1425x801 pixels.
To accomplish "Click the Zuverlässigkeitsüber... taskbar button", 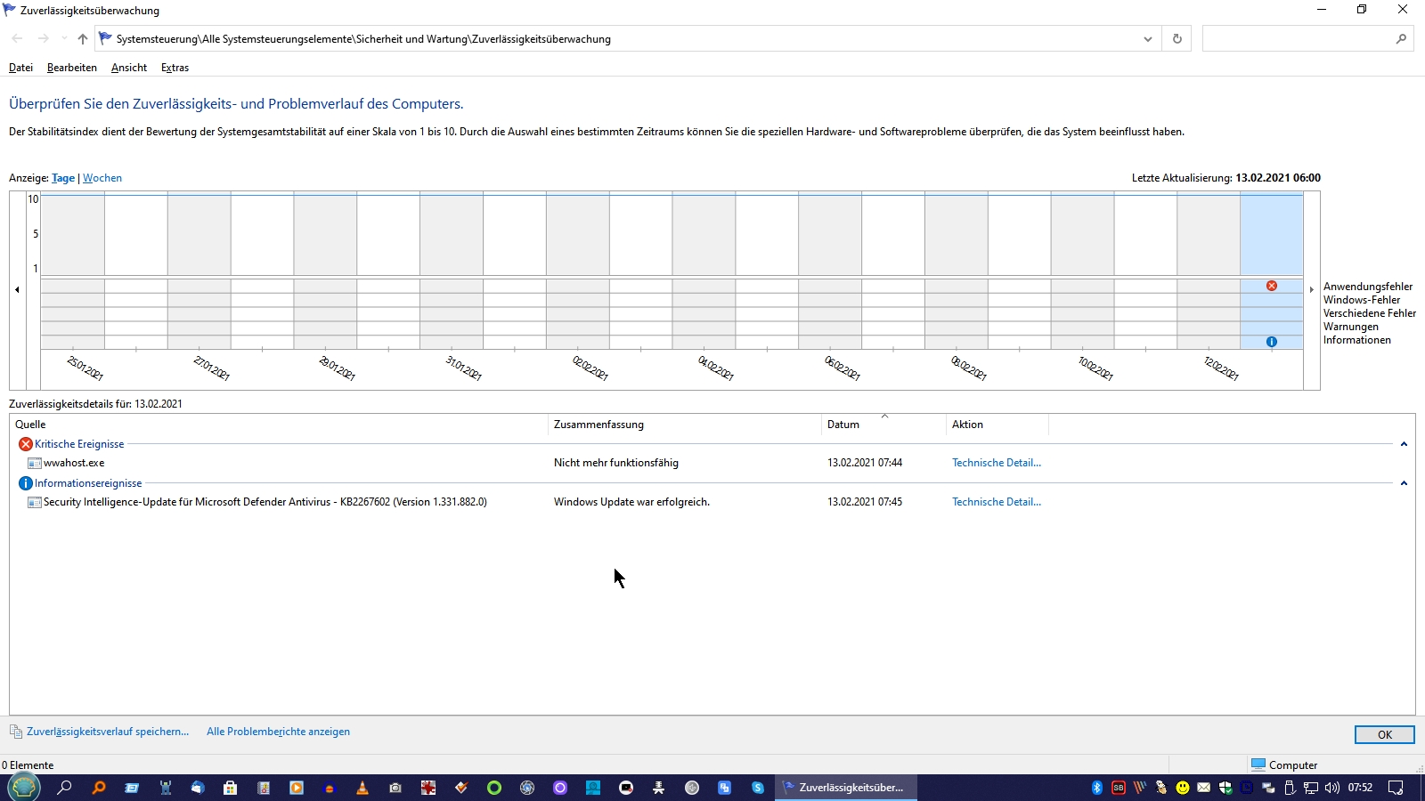I will pyautogui.click(x=846, y=788).
